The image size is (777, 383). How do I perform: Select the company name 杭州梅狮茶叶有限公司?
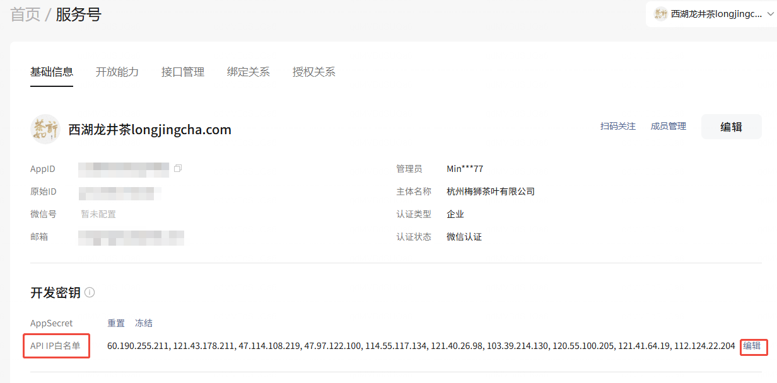[x=491, y=191]
